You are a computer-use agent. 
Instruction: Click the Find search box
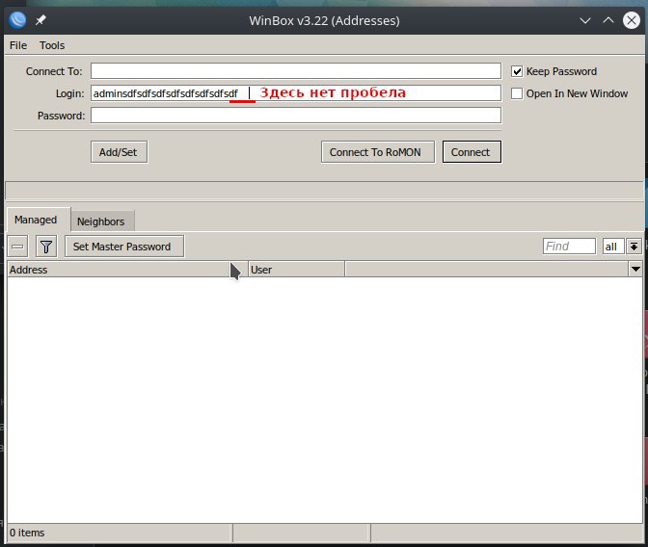point(569,247)
